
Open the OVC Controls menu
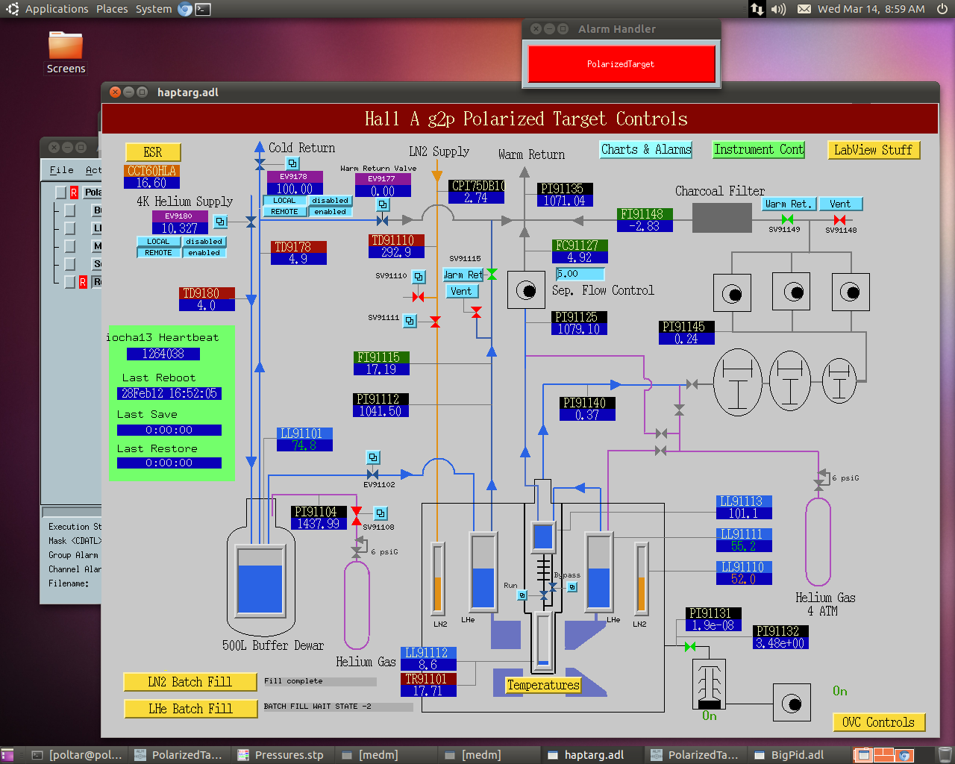click(x=879, y=722)
